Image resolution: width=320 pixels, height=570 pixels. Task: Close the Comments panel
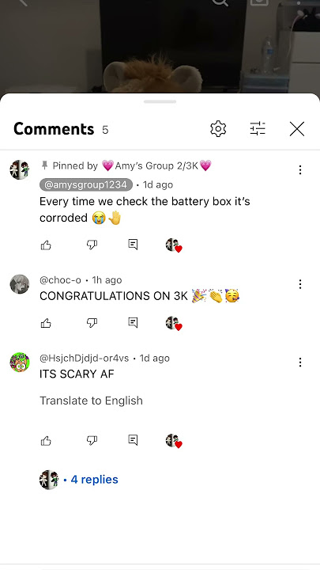pyautogui.click(x=297, y=129)
